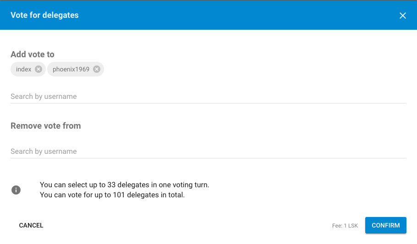417x244 pixels.
Task: Click the blank area right of phoenix1969 chip
Action: pos(255,69)
